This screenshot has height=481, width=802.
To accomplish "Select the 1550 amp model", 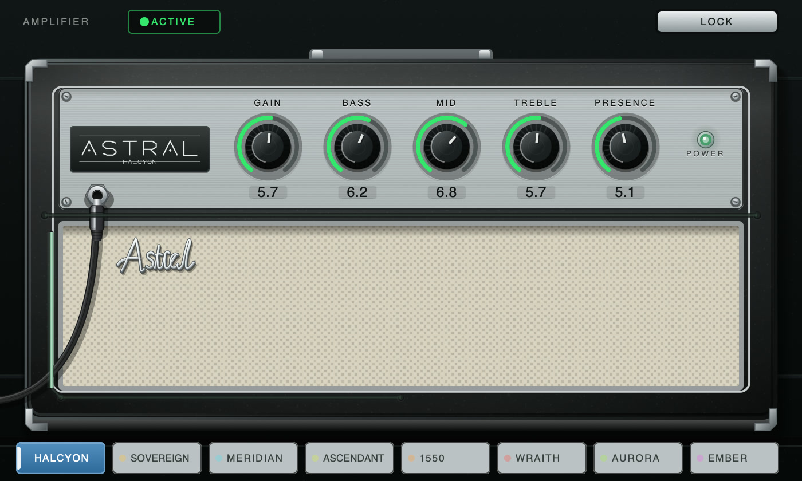I will [446, 458].
